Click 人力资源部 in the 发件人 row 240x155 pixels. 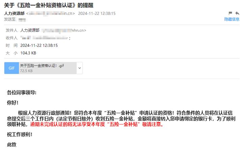coord(30,30)
